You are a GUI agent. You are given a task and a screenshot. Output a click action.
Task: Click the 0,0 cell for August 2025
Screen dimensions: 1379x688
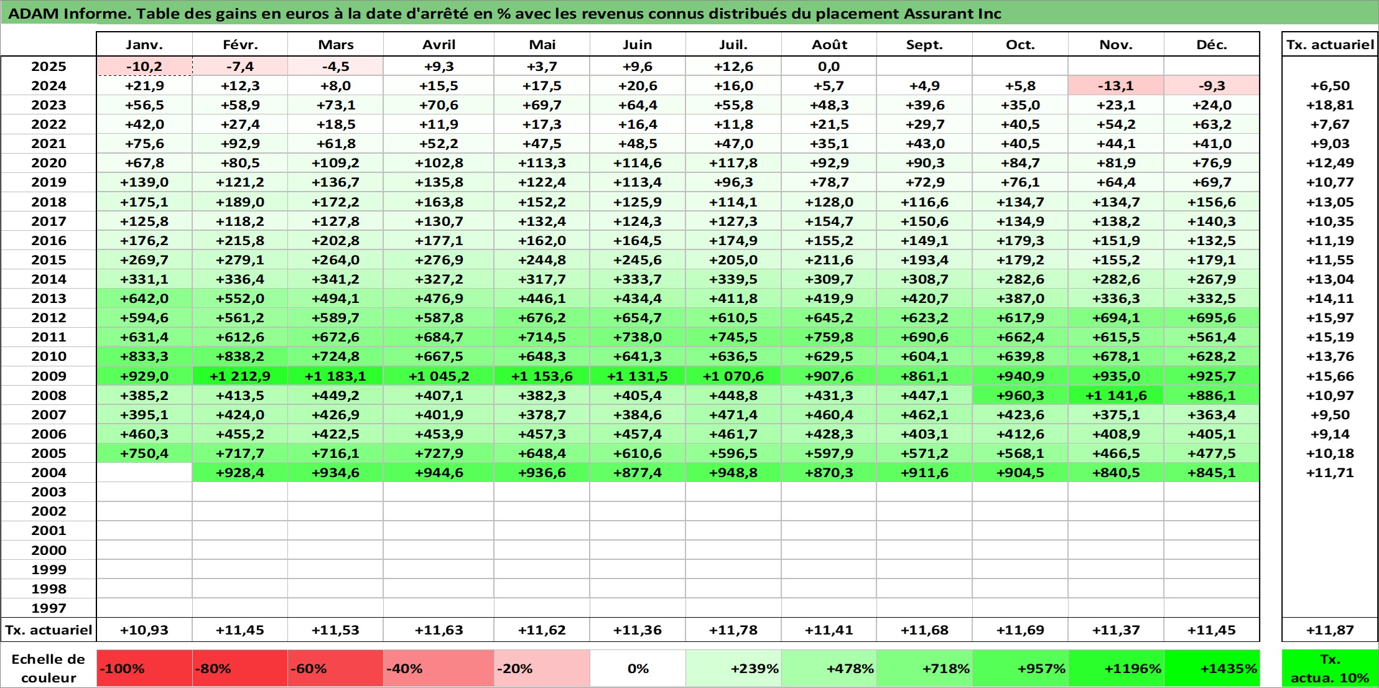click(829, 66)
